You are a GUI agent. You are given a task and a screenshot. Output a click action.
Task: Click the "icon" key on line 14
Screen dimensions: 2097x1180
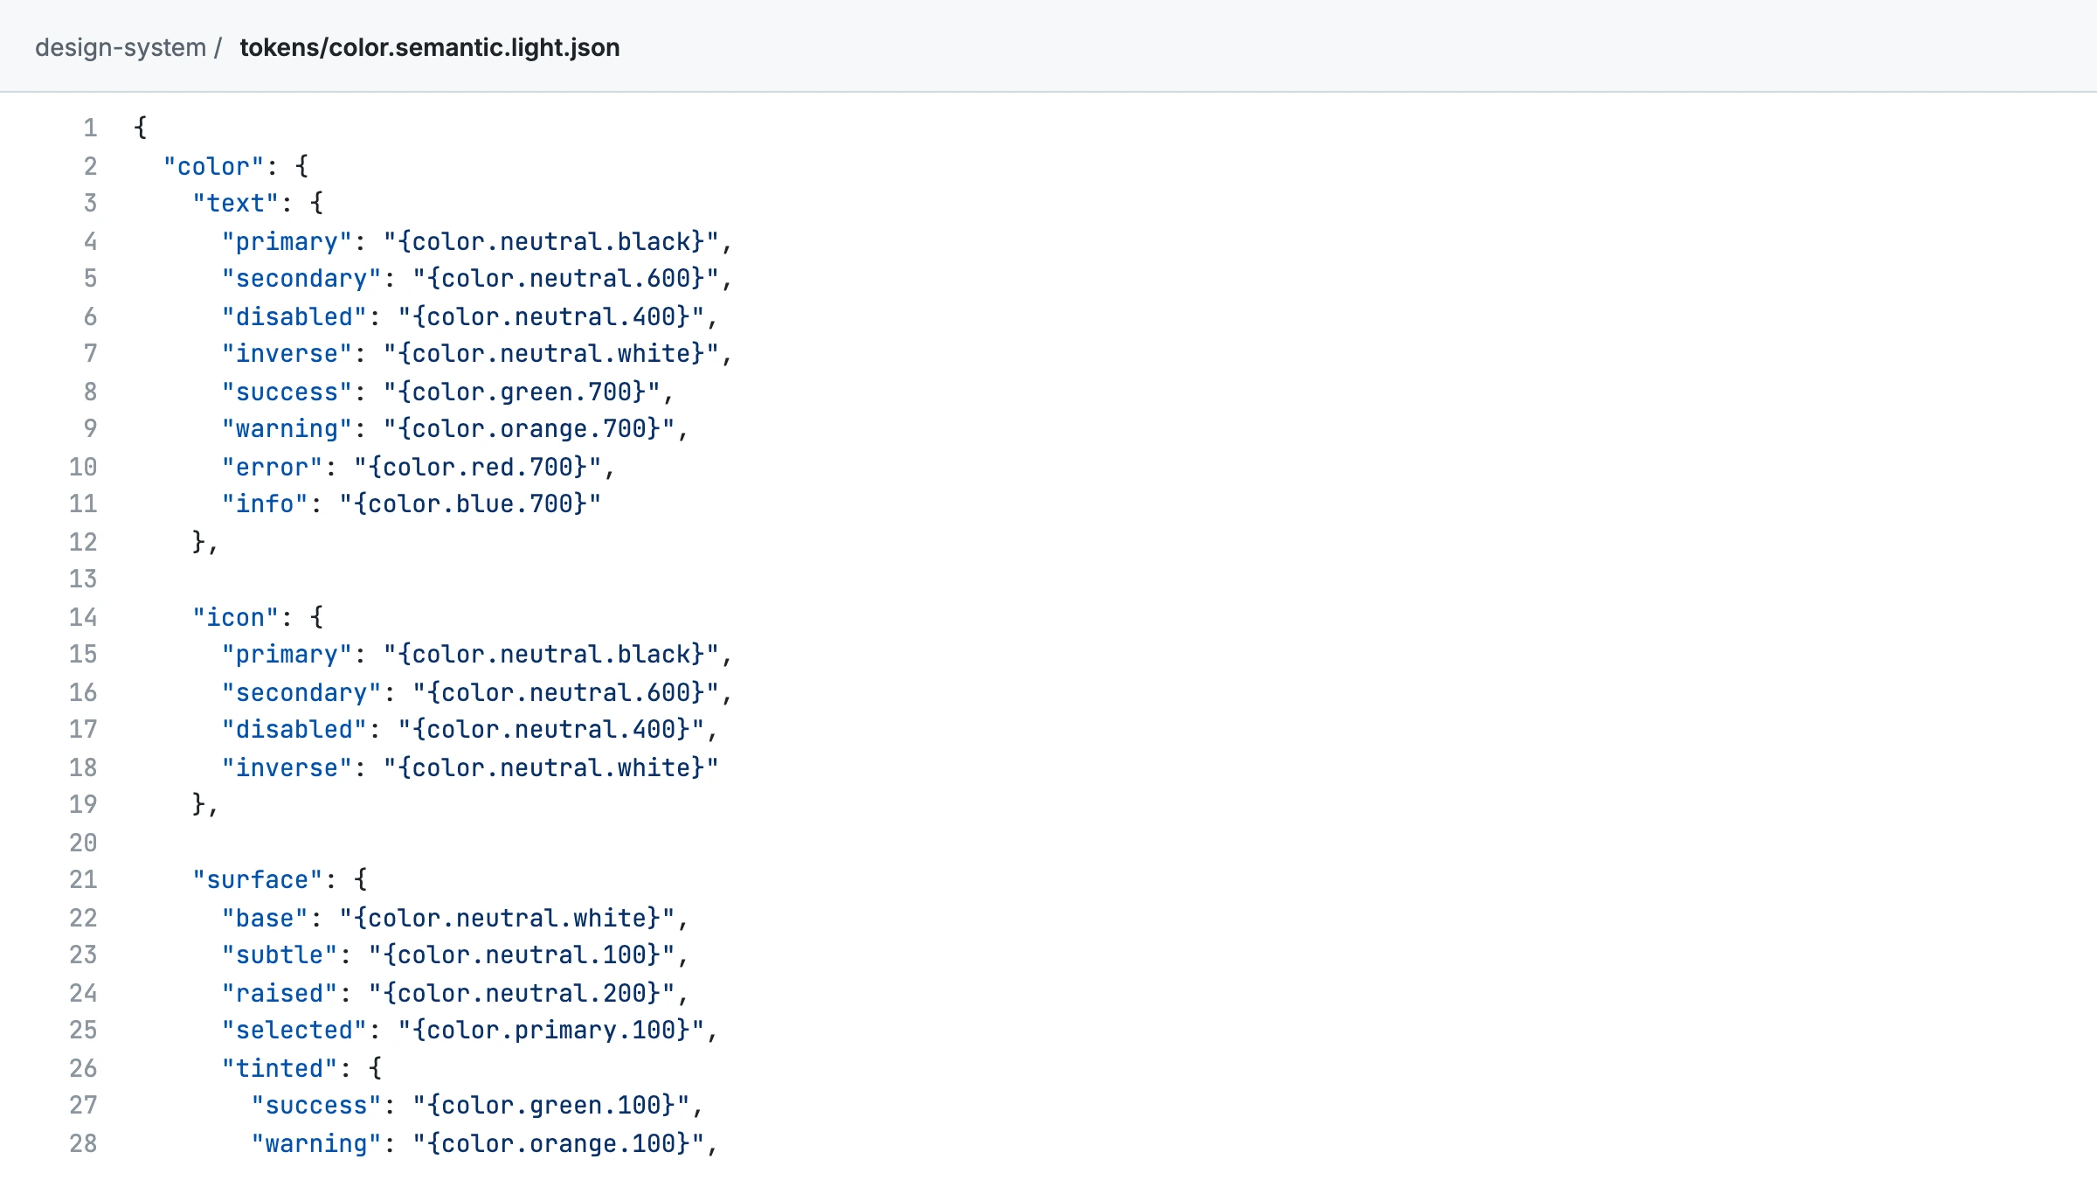pos(236,617)
